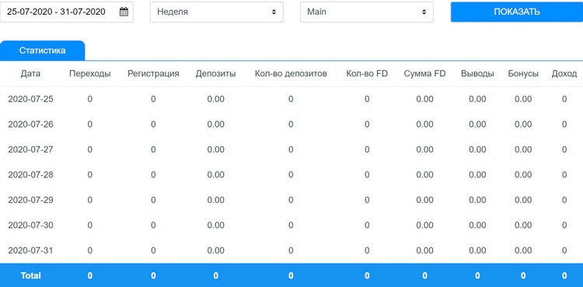Select the 2020-07-28 date cell

coord(30,174)
